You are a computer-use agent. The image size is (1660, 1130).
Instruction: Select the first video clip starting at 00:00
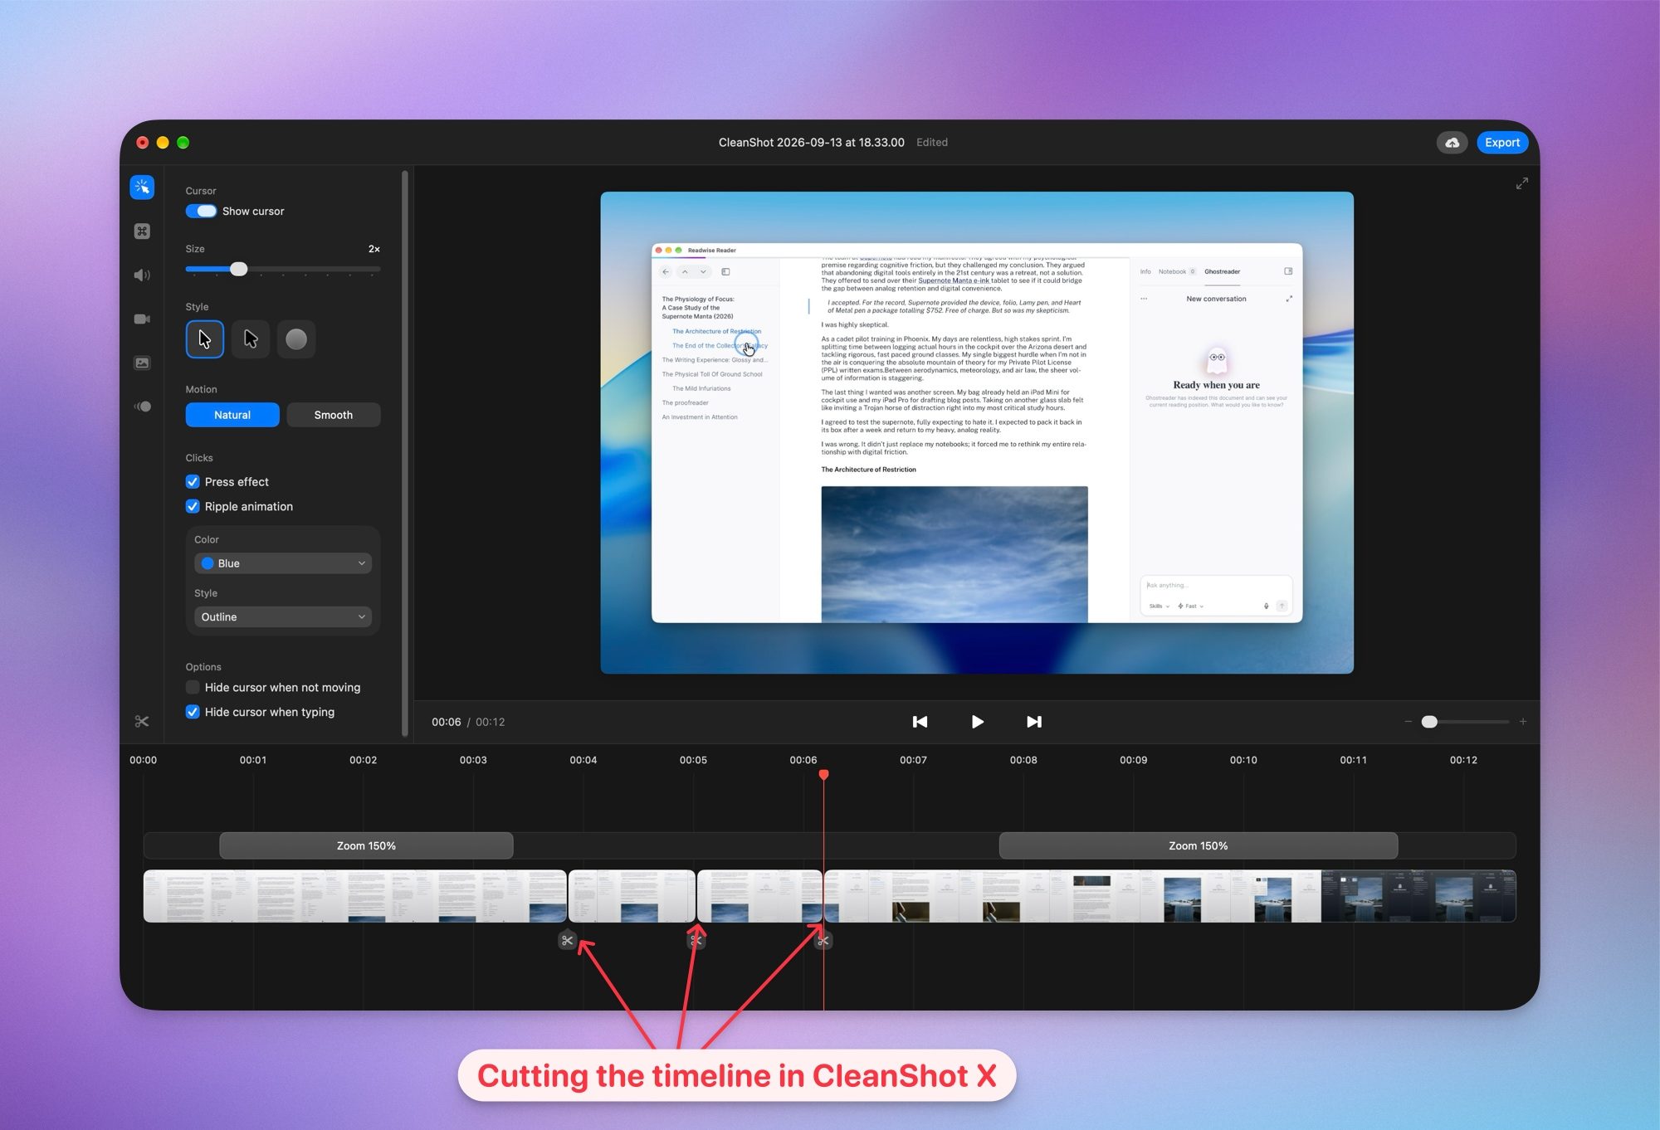tap(355, 896)
